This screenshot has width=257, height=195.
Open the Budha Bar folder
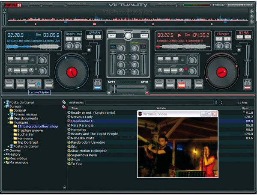[x=24, y=134]
